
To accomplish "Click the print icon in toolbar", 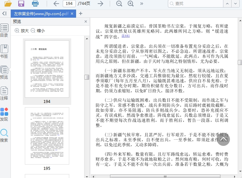I will pyautogui.click(x=35, y=4).
